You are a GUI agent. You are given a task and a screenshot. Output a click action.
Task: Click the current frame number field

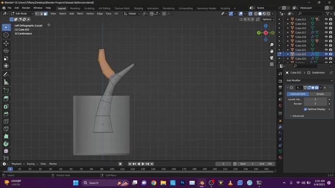tap(224, 164)
